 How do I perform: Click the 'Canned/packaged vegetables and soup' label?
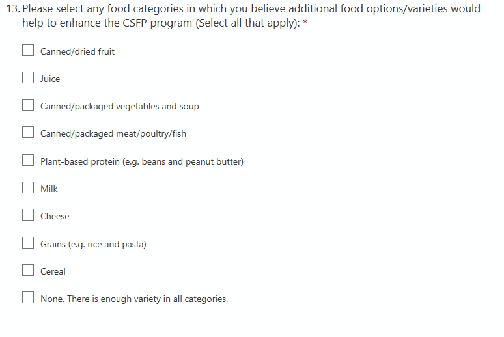120,106
